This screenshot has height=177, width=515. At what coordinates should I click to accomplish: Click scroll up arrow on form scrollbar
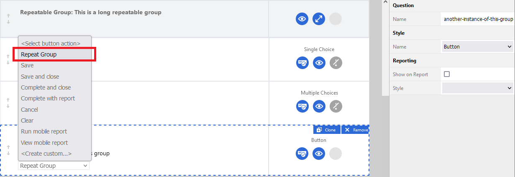(385, 3)
